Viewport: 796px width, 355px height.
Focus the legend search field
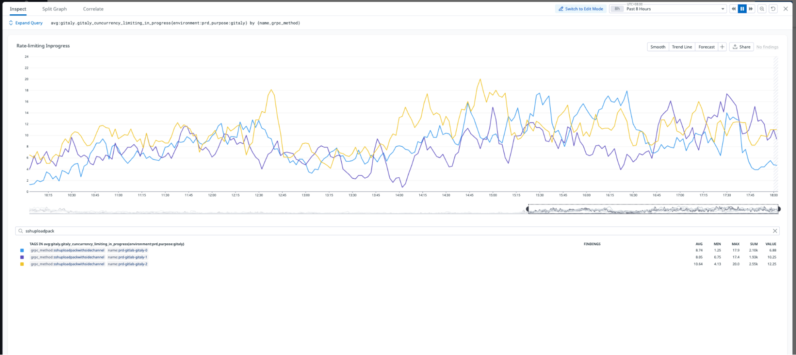(199, 231)
